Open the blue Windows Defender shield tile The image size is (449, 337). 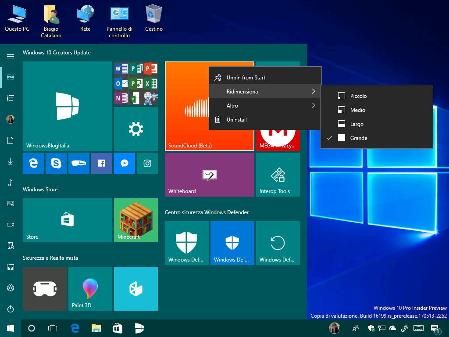point(232,243)
